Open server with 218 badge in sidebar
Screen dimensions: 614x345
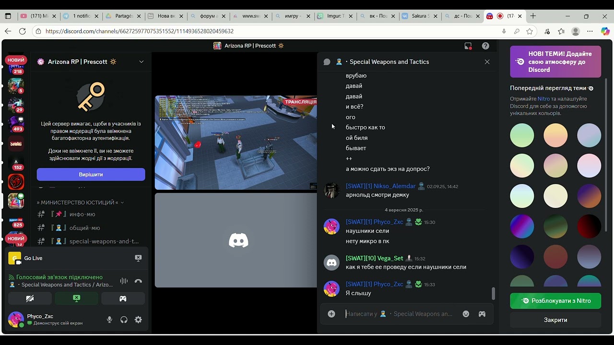[x=16, y=69]
